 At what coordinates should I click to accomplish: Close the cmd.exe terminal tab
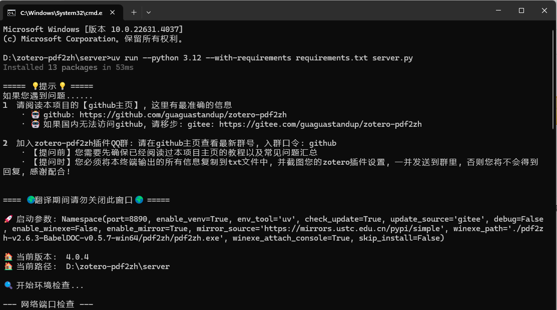click(x=112, y=12)
